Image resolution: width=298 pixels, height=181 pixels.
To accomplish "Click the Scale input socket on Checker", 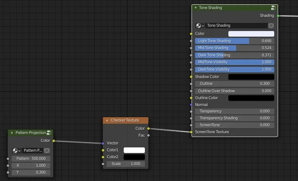I will (103, 164).
